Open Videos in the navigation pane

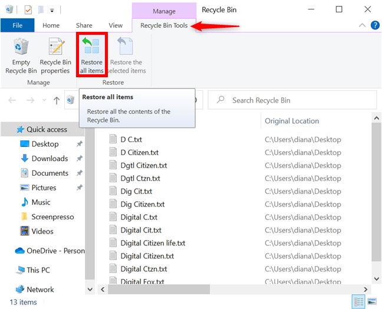click(37, 231)
